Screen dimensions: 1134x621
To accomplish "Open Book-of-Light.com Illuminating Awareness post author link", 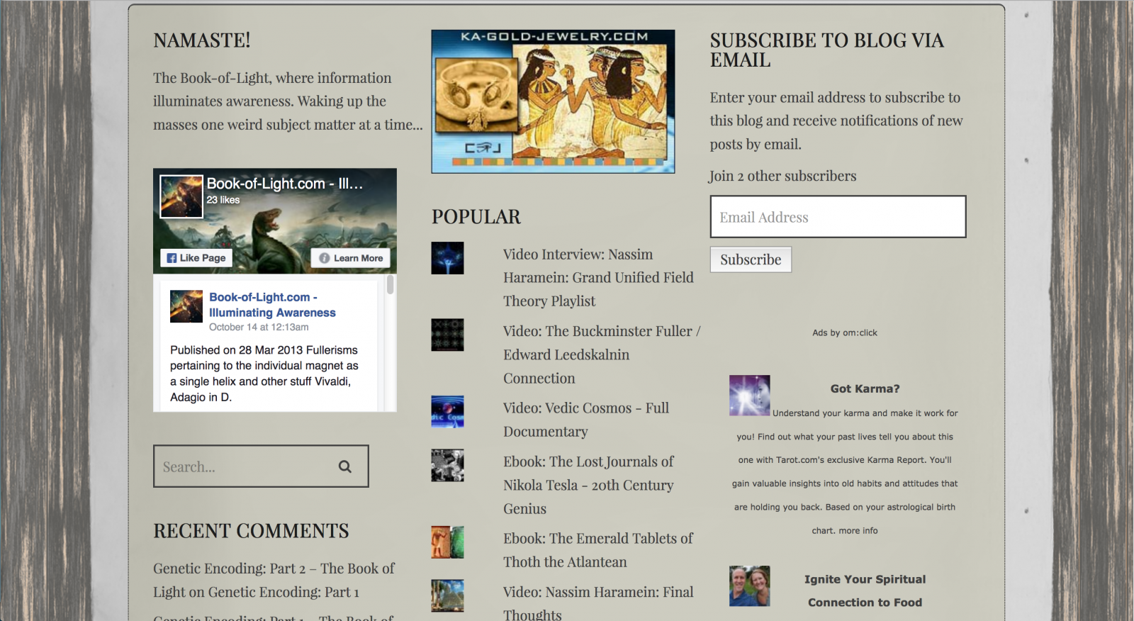I will click(x=272, y=305).
